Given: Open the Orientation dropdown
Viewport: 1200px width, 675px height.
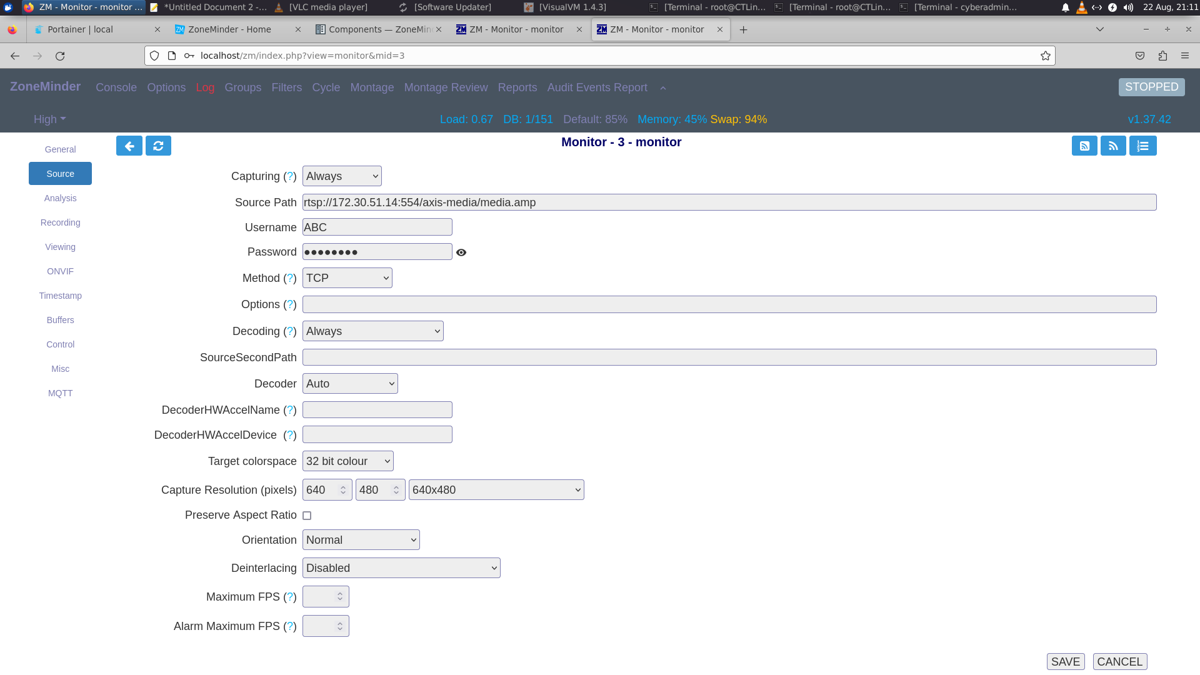Looking at the screenshot, I should (361, 540).
